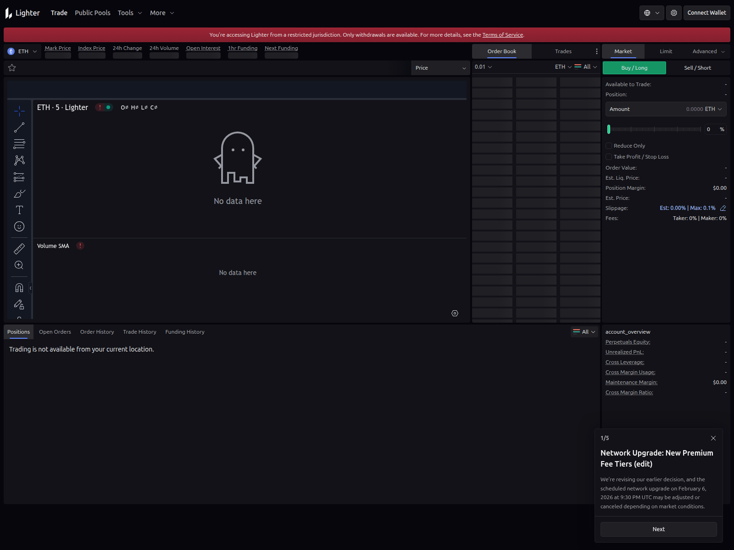
Task: Open the positions All filter dropdown
Action: pyautogui.click(x=584, y=332)
